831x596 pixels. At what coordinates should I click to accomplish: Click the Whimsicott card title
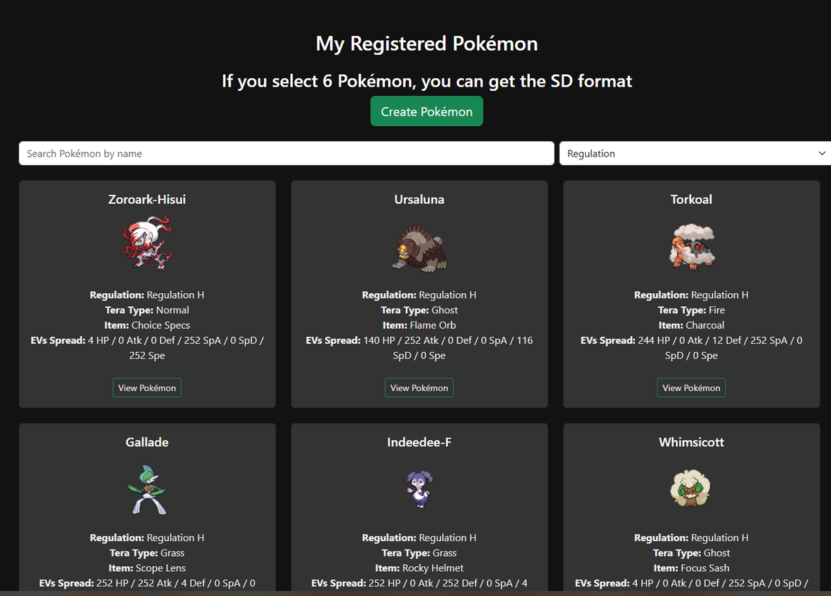(691, 442)
